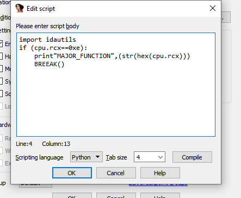The height and width of the screenshot is (198, 241).
Task: Toggle the 'So' checkbox in the background window
Action: (1, 94)
